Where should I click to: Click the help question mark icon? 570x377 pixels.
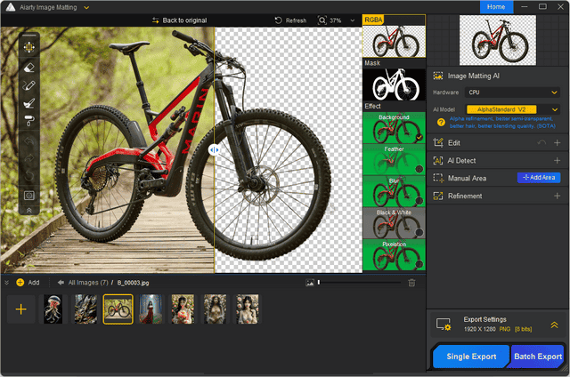(x=441, y=121)
